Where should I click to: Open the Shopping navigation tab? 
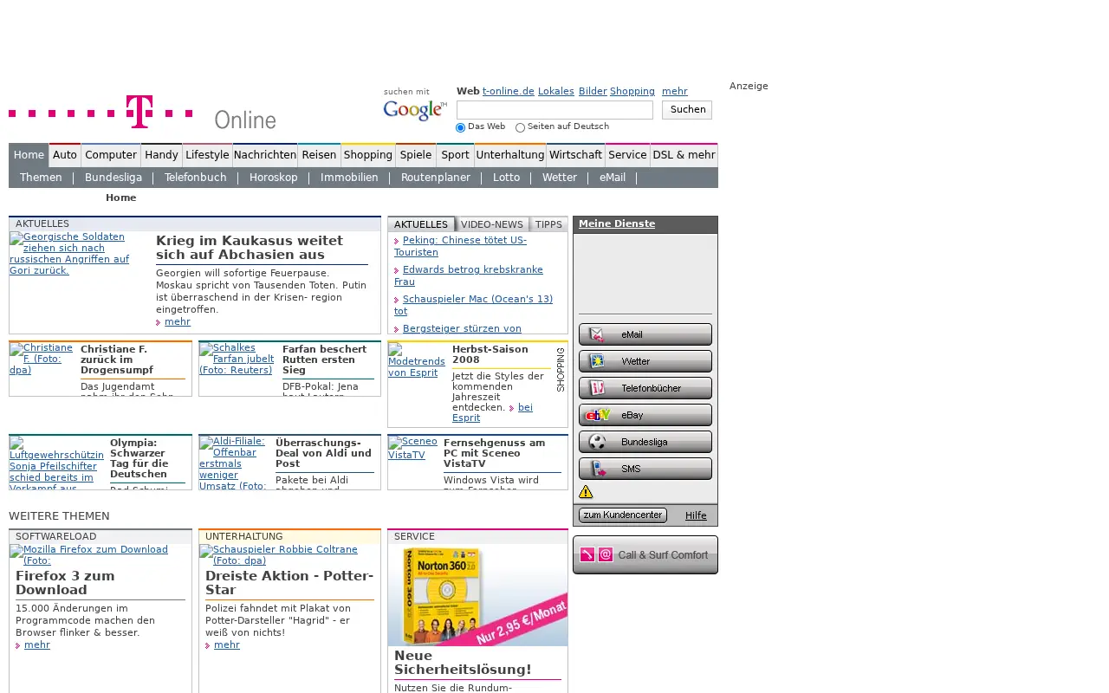(x=368, y=155)
